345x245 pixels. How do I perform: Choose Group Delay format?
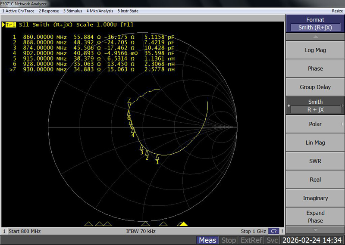(x=315, y=87)
